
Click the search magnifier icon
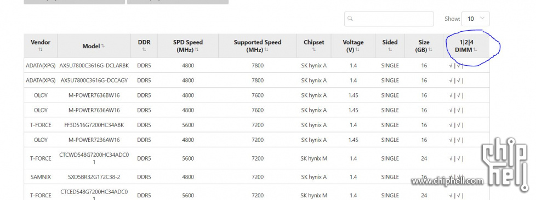(350, 19)
